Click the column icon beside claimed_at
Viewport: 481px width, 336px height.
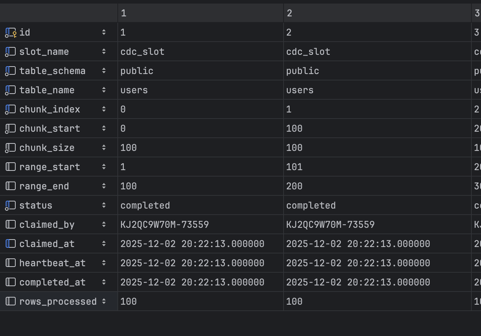[x=10, y=243]
